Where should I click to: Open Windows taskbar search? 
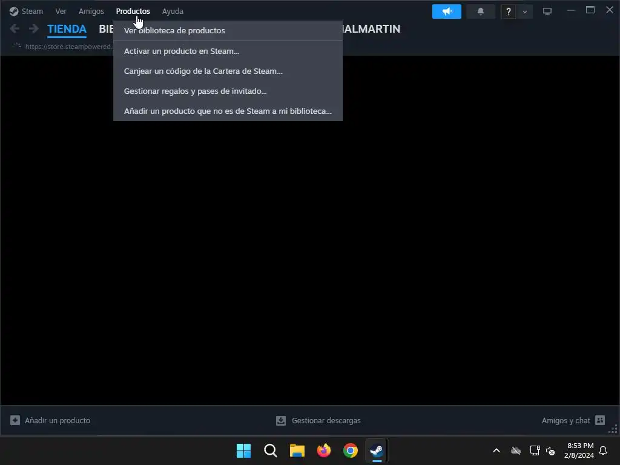271,450
